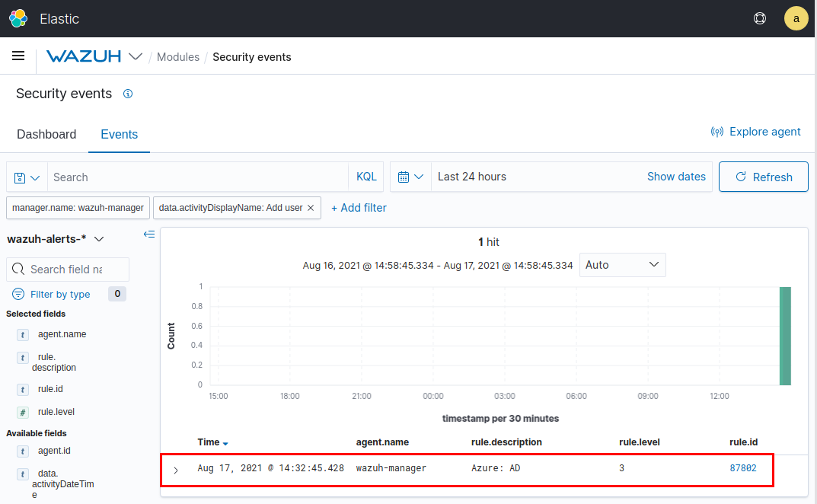817x504 pixels.
Task: Open the Auto interval dropdown
Action: pyautogui.click(x=623, y=265)
